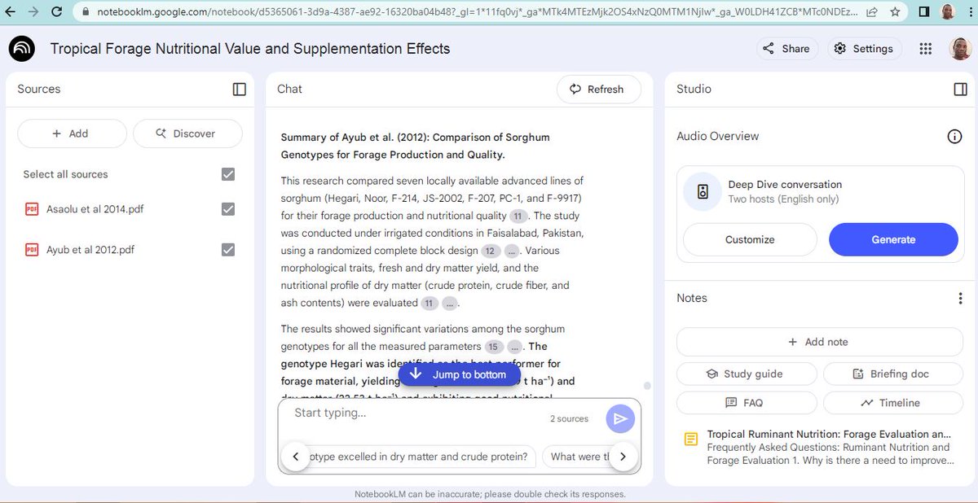The height and width of the screenshot is (503, 978).
Task: Click the Add source button
Action: click(x=72, y=133)
